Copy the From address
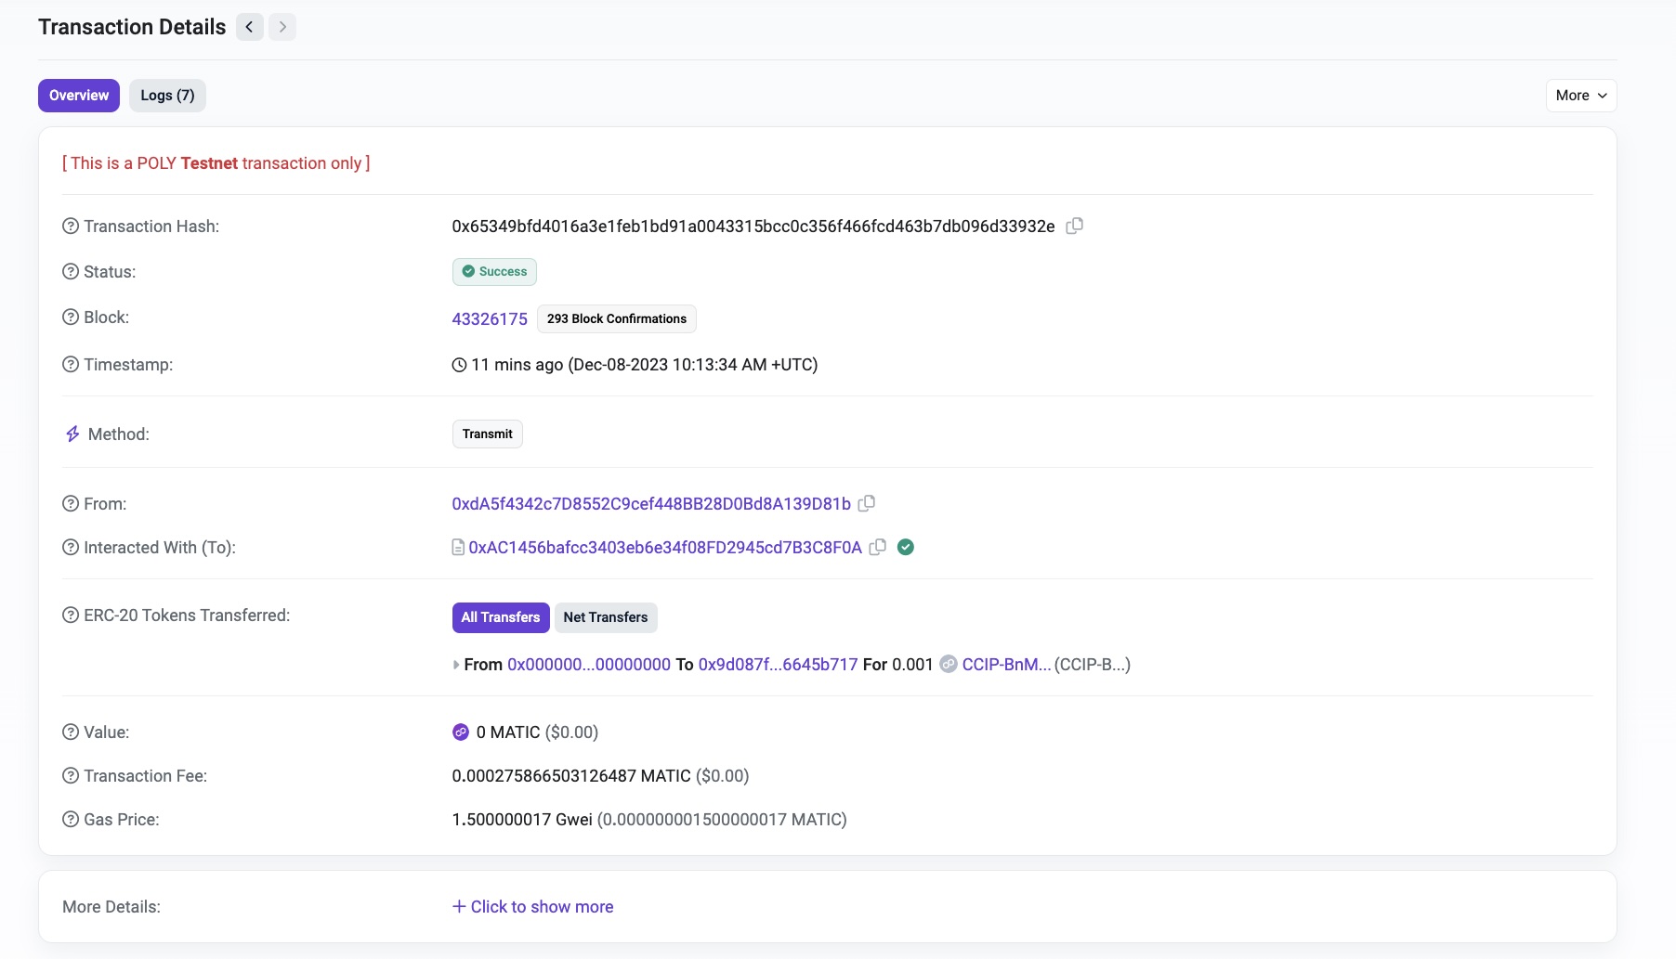 click(x=866, y=503)
